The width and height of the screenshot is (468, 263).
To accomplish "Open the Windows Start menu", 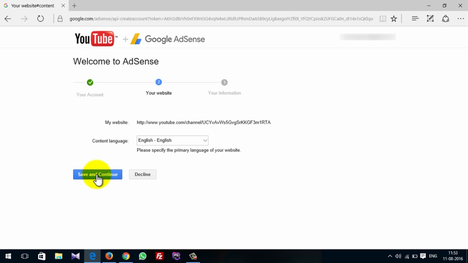I will pos(8,256).
